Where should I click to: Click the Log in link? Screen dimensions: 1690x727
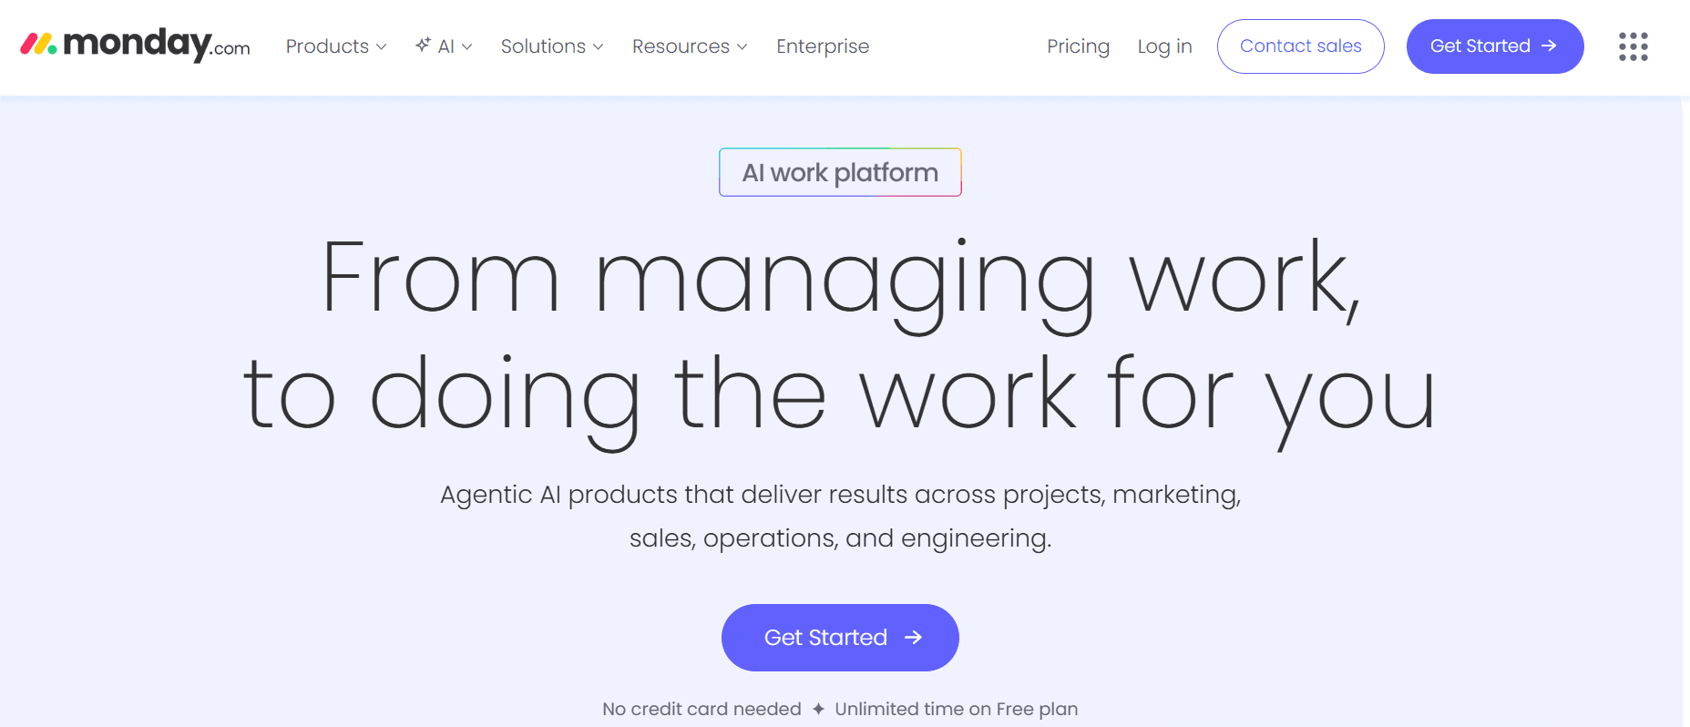[x=1164, y=46]
